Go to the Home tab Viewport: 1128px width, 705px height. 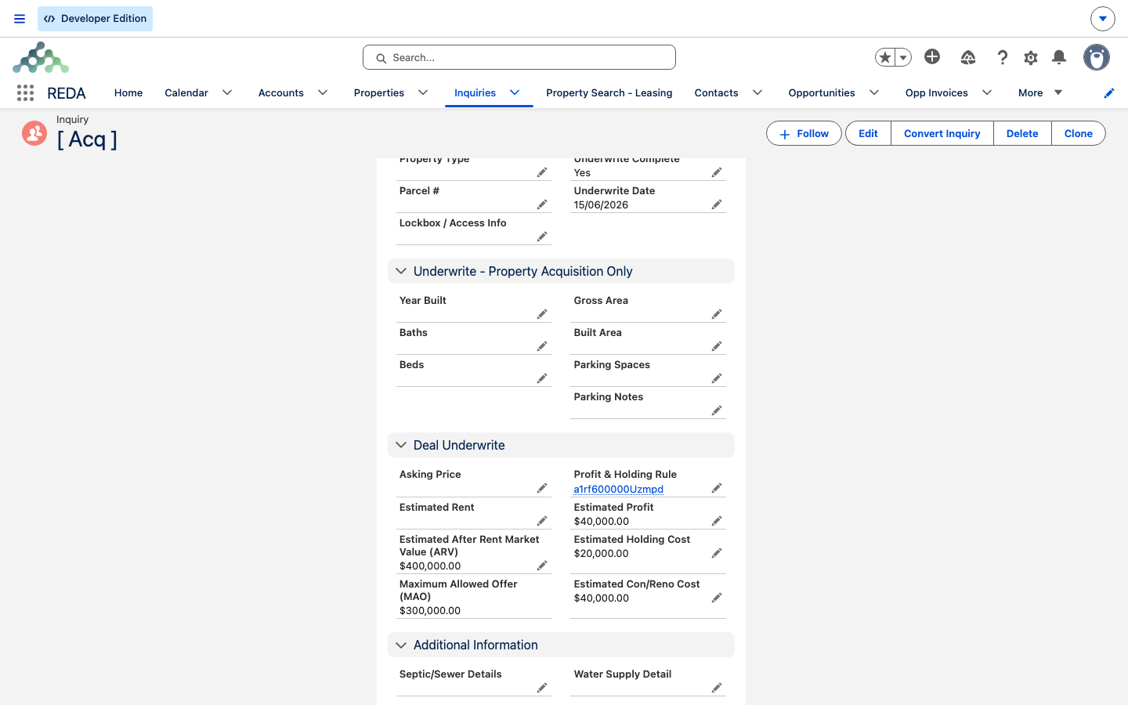point(128,92)
